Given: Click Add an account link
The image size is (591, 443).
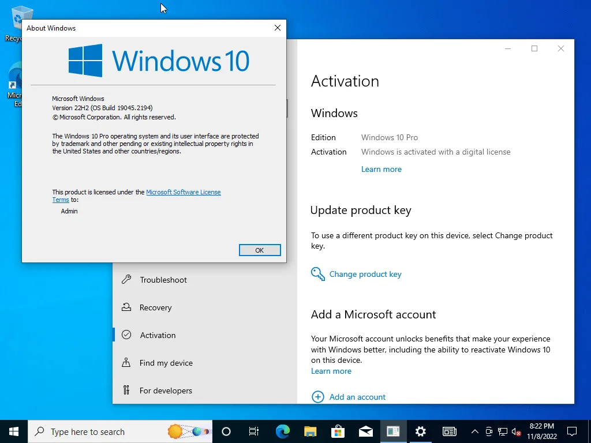Looking at the screenshot, I should [357, 397].
